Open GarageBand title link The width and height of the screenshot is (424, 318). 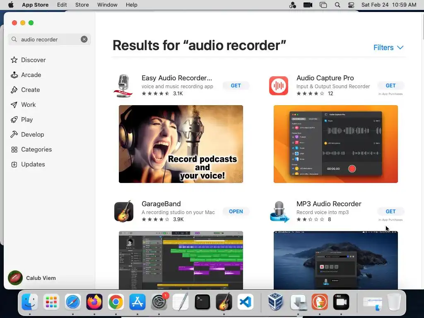tap(161, 204)
